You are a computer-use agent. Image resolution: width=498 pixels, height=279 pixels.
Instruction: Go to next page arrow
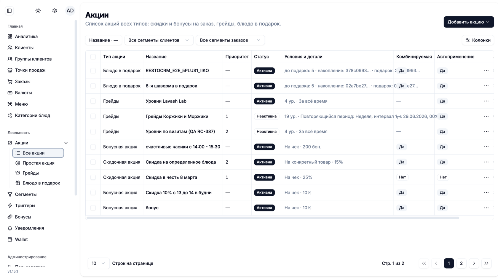(474, 263)
